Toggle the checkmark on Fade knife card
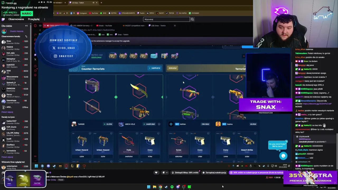 click(137, 134)
